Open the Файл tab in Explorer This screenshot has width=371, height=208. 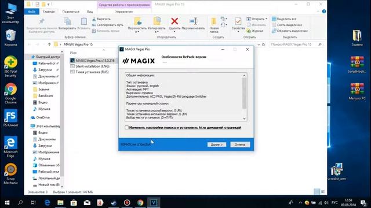point(32,12)
